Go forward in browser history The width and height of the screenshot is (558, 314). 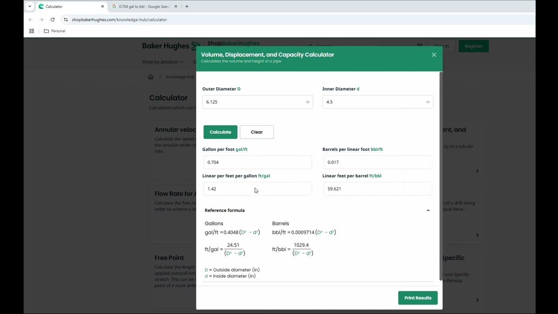41,20
